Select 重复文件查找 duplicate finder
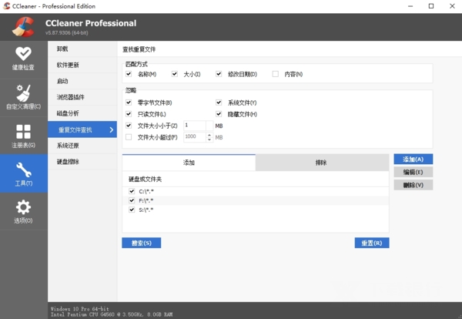 pyautogui.click(x=82, y=129)
